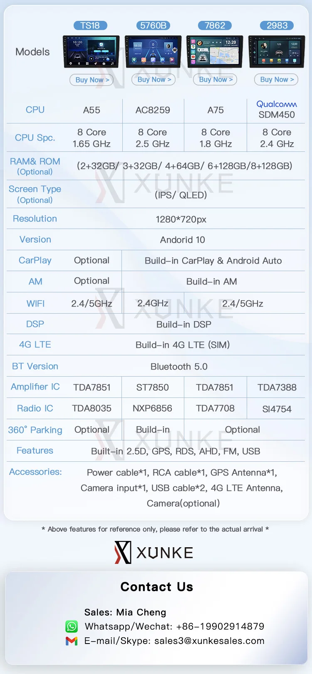Click the 'SDM450' CPU cell
Viewport: 312px width, 674px height.
tap(277, 115)
